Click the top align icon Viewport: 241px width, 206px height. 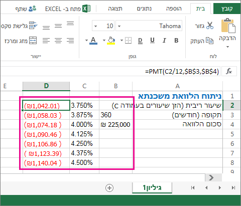click(70, 24)
